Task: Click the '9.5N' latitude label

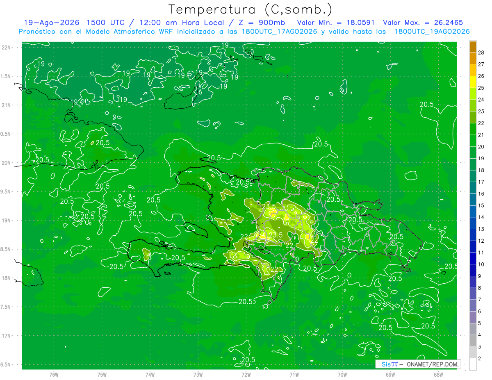Action: pyautogui.click(x=7, y=192)
